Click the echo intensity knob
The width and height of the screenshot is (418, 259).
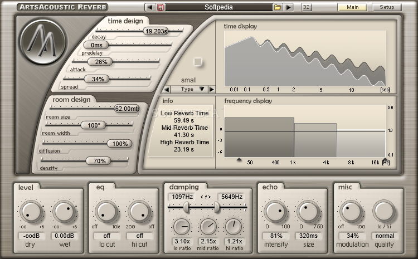point(276,212)
